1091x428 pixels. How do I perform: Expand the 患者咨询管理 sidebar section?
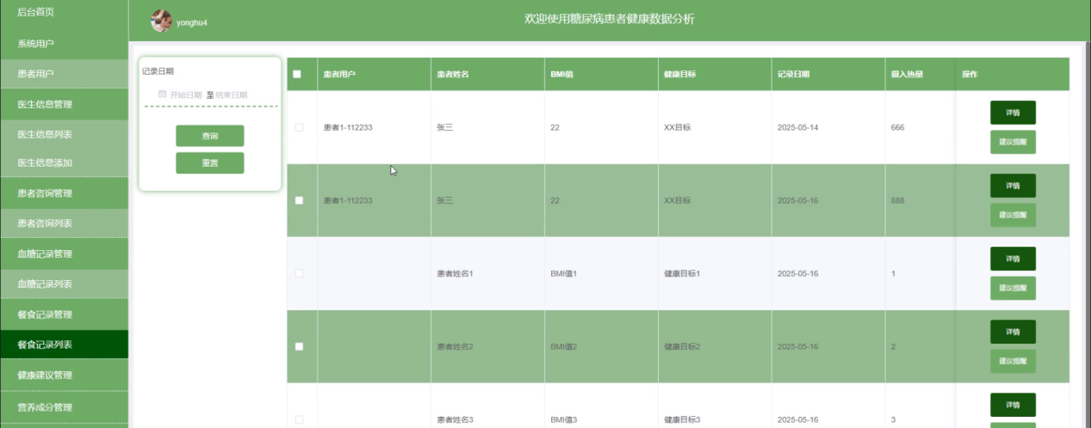click(64, 193)
